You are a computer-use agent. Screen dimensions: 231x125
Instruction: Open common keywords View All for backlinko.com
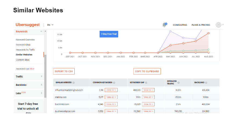[x=111, y=104]
